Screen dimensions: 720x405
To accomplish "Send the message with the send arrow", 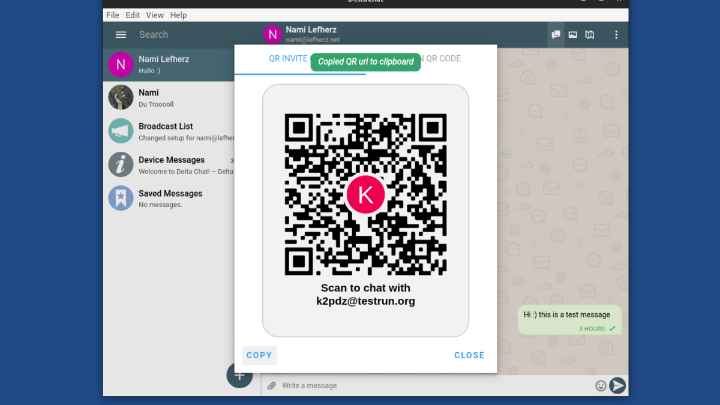I will pyautogui.click(x=617, y=385).
